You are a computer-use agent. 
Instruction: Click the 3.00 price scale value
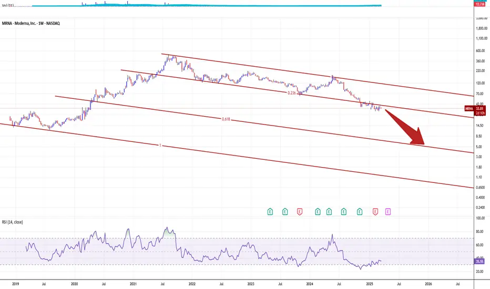tap(479, 157)
